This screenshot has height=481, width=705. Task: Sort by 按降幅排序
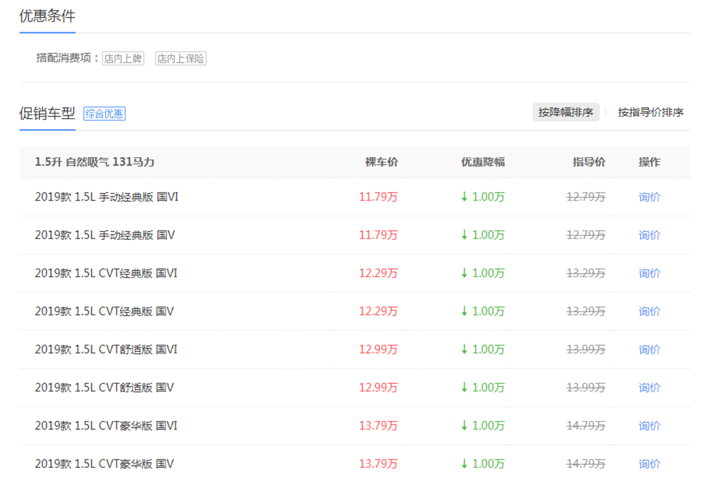(x=565, y=112)
